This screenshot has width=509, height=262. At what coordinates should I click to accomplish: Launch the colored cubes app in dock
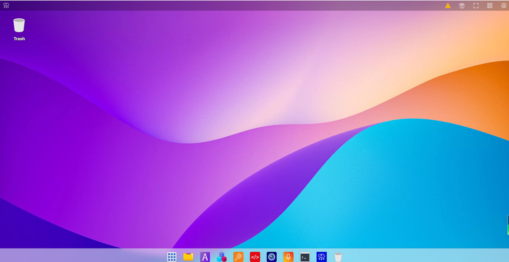(x=222, y=257)
